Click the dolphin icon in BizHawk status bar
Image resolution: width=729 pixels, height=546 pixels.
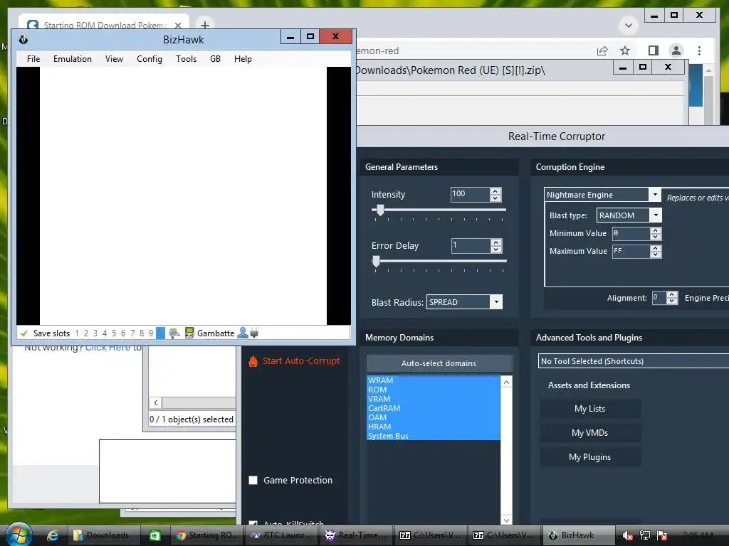pyautogui.click(x=174, y=333)
